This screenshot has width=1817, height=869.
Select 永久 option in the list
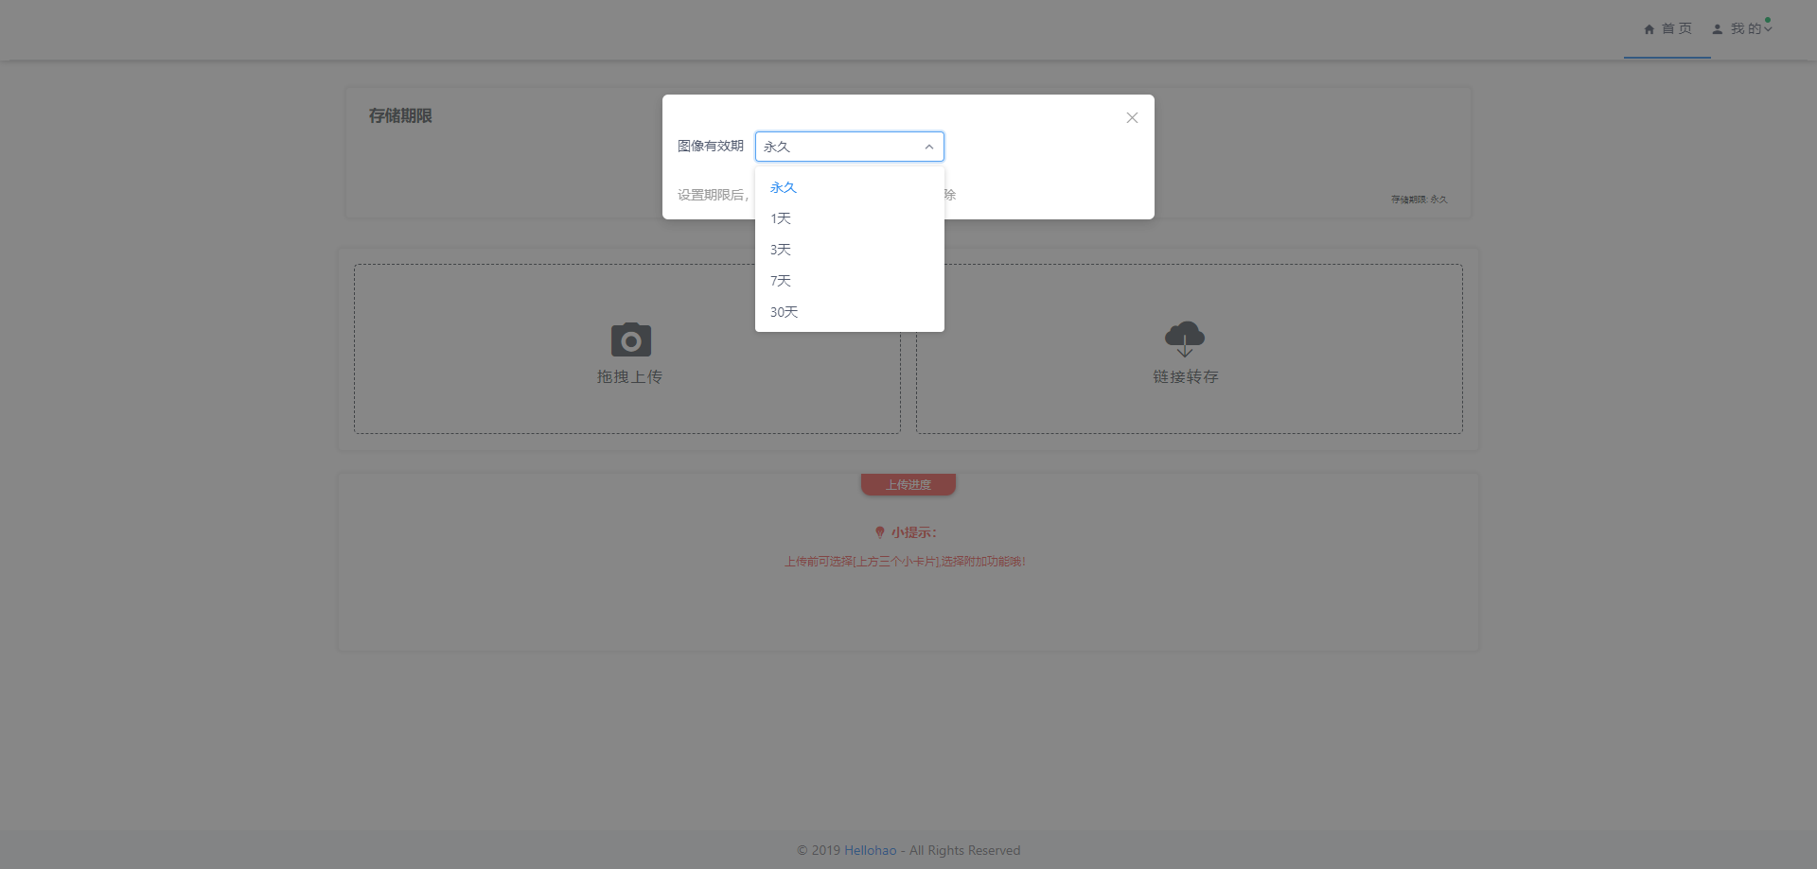point(849,187)
